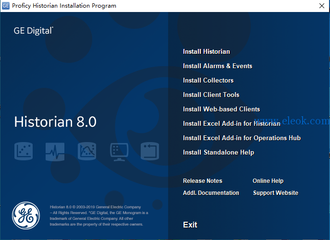
Task: Click the pulse waveform icon
Action: tap(55, 152)
